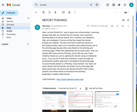This screenshot has height=112, width=137.
Task: Click Add all to Drive
Action: coord(94,88)
